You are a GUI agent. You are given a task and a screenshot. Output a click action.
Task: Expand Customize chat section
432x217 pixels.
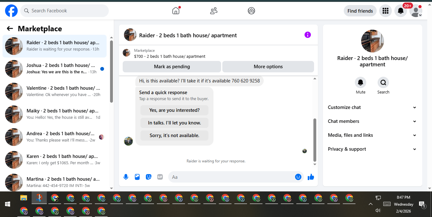tap(372, 107)
